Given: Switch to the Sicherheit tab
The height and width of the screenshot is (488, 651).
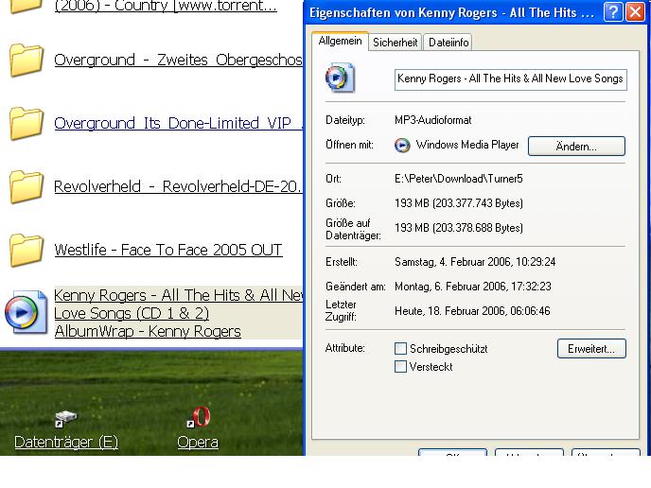Looking at the screenshot, I should tap(395, 43).
